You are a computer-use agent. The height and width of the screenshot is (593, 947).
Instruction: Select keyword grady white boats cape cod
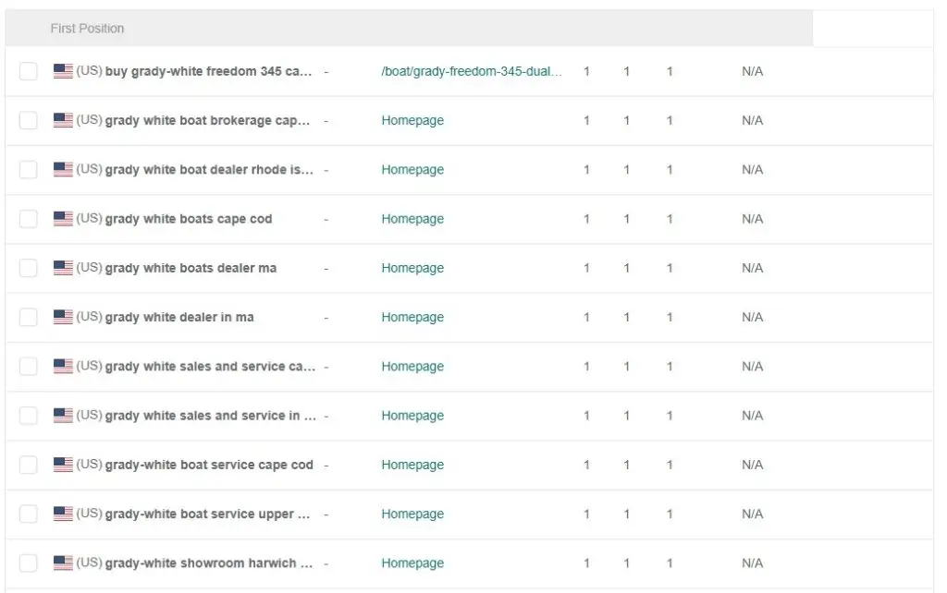tap(189, 218)
